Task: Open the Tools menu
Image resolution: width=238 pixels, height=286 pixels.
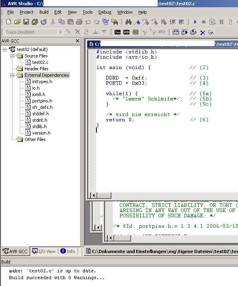Action: (88, 12)
